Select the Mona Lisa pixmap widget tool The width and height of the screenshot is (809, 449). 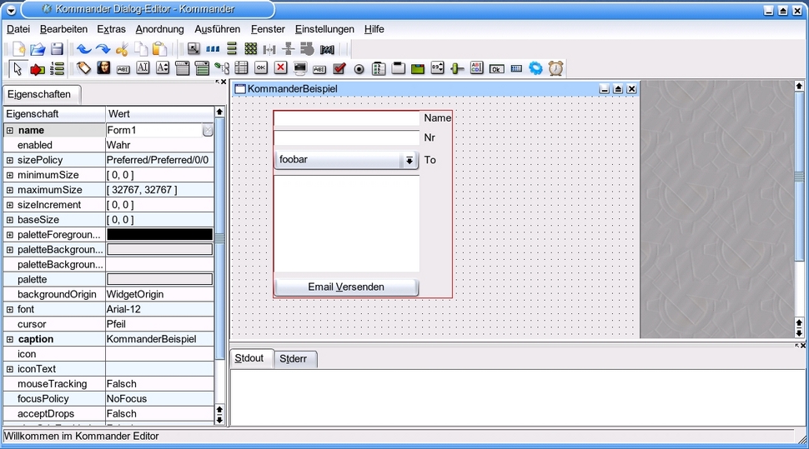click(x=103, y=68)
